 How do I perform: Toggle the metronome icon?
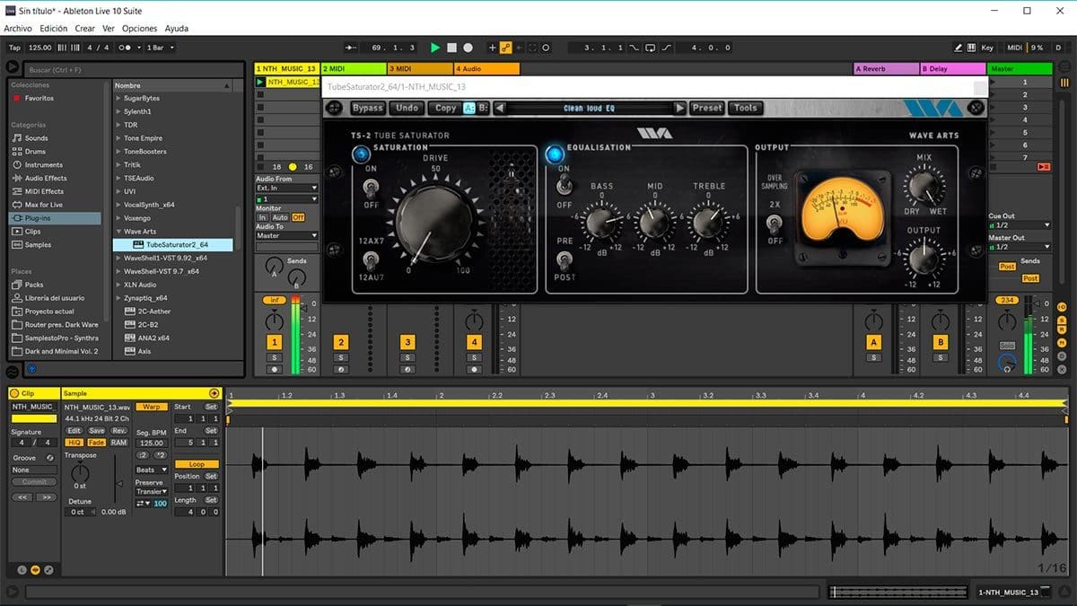(x=128, y=48)
